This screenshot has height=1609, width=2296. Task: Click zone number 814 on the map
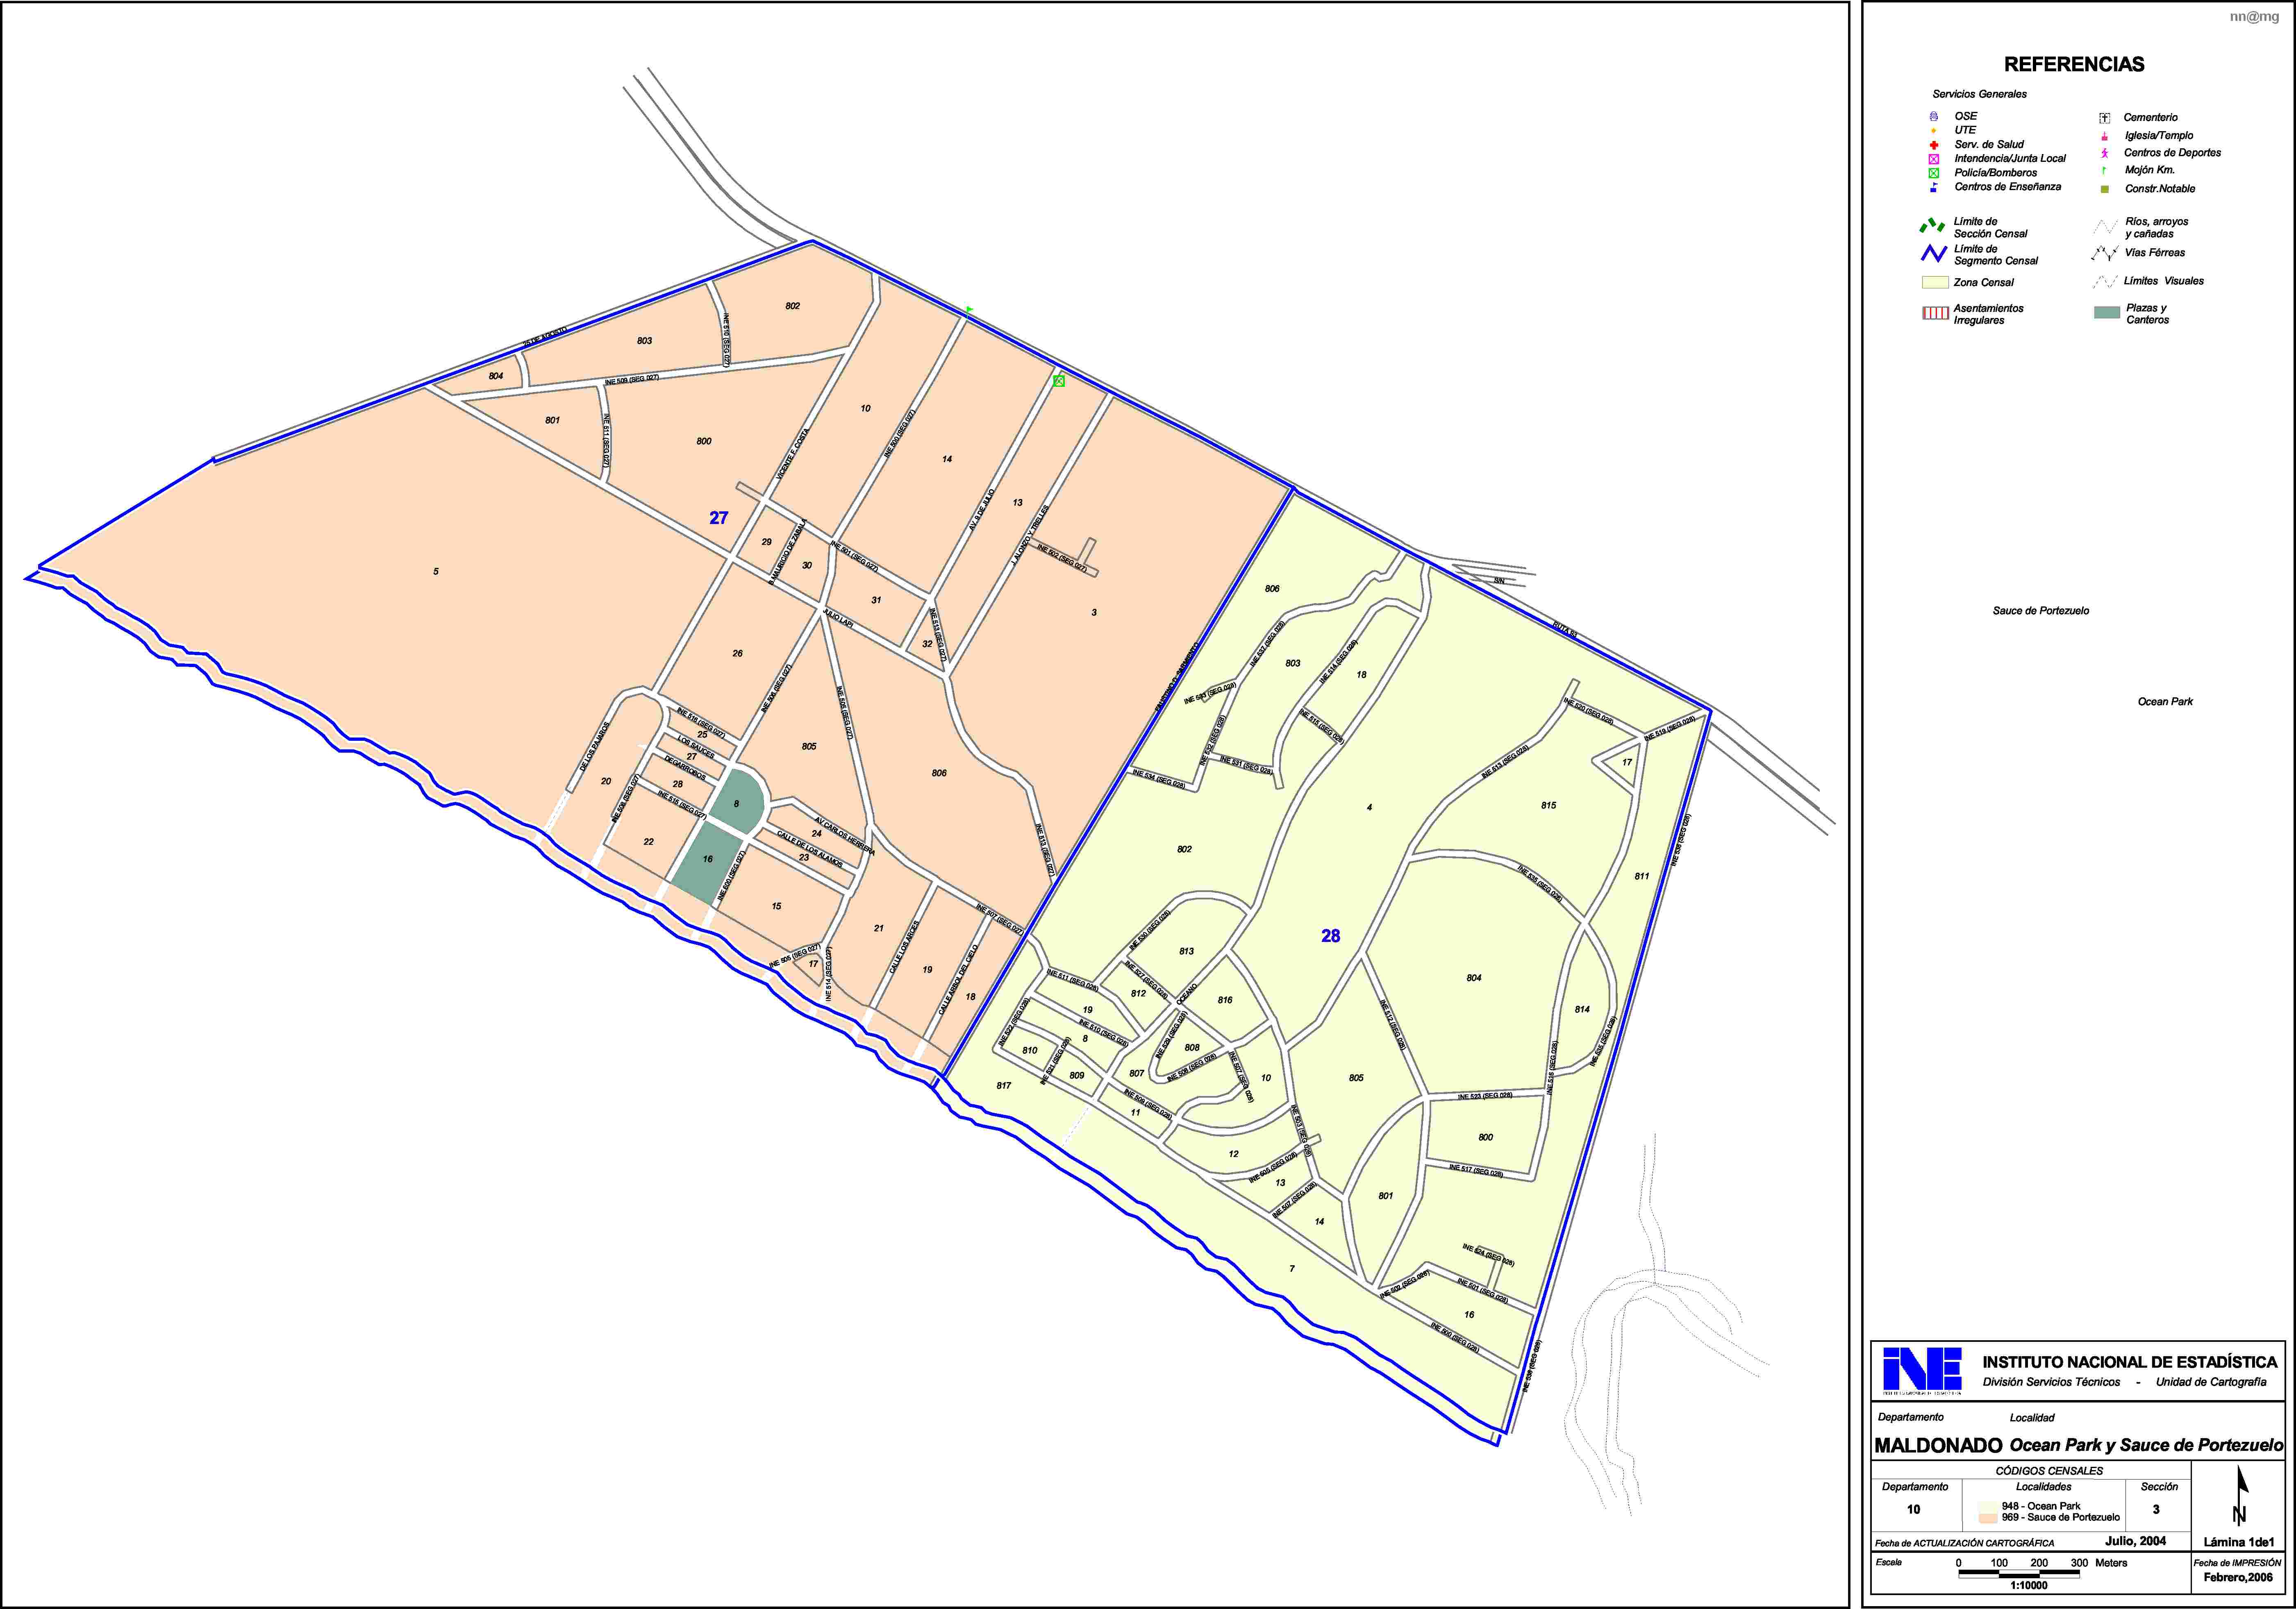click(x=1582, y=1009)
